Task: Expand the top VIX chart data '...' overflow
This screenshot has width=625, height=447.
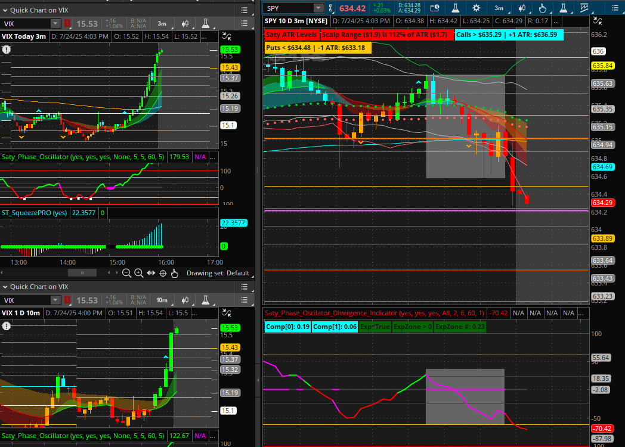Action: 204,36
